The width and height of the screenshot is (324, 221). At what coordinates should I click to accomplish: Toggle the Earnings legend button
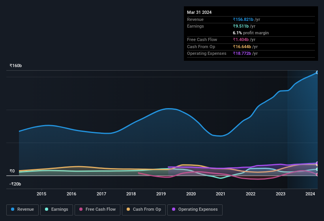(x=56, y=210)
